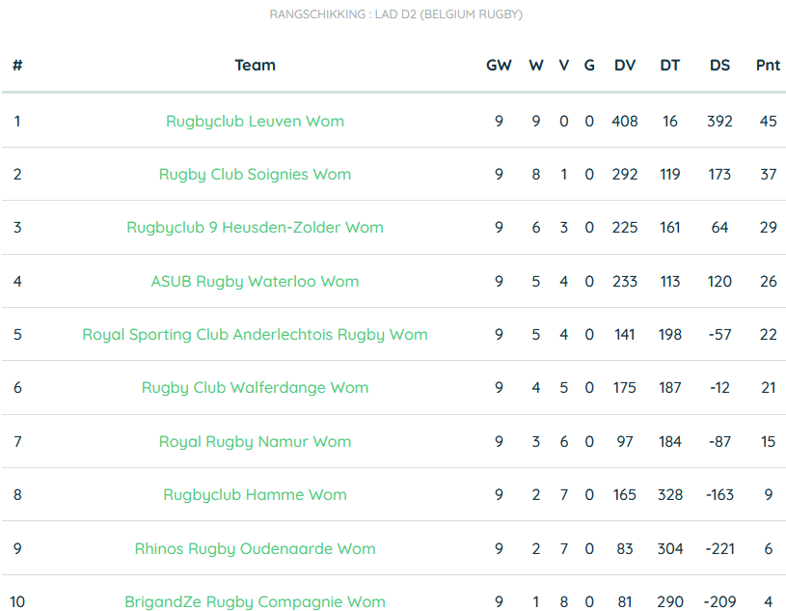Click Leuven's 45 points cell

(x=768, y=122)
